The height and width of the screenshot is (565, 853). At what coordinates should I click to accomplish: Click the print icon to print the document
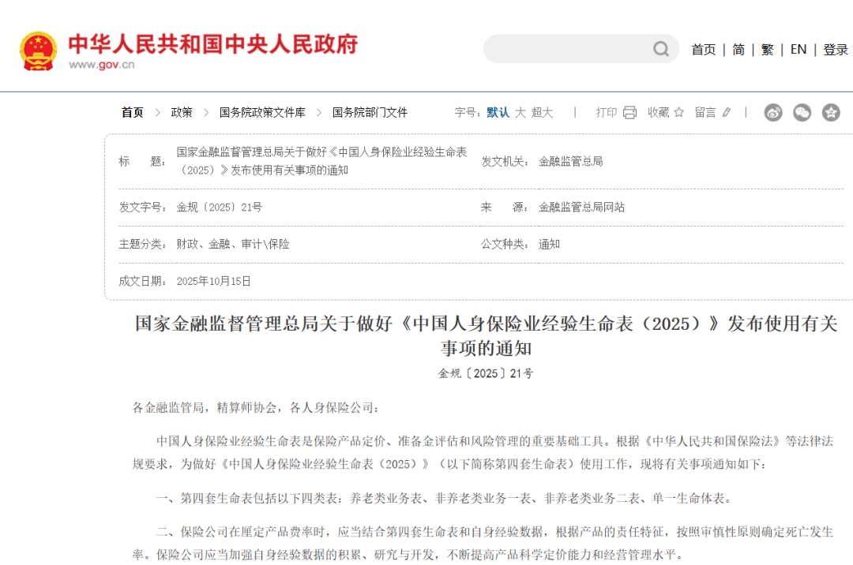631,112
